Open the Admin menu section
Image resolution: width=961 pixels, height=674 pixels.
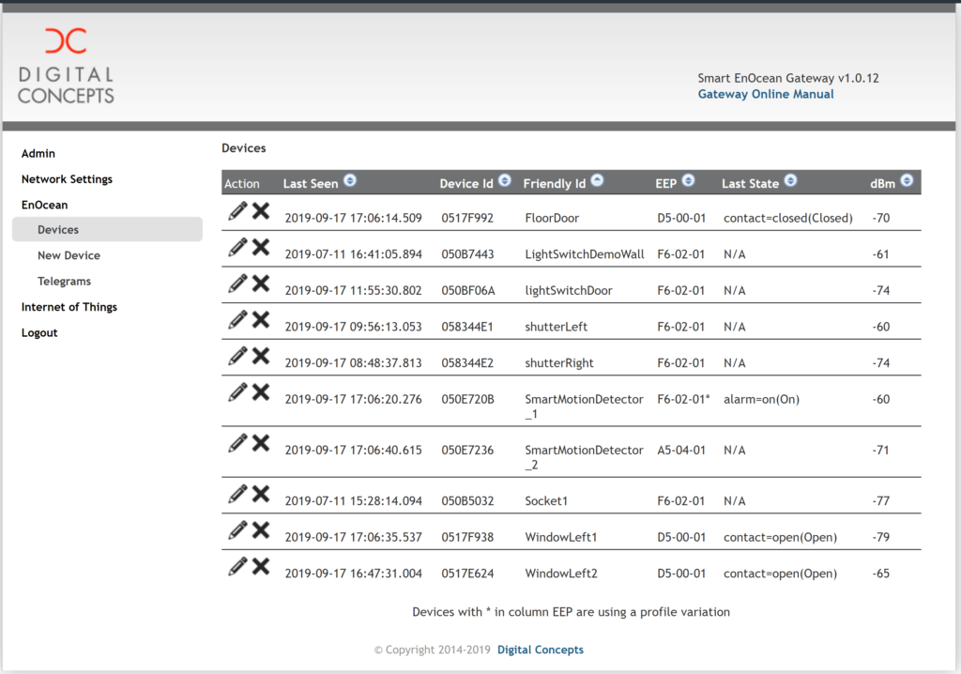38,153
